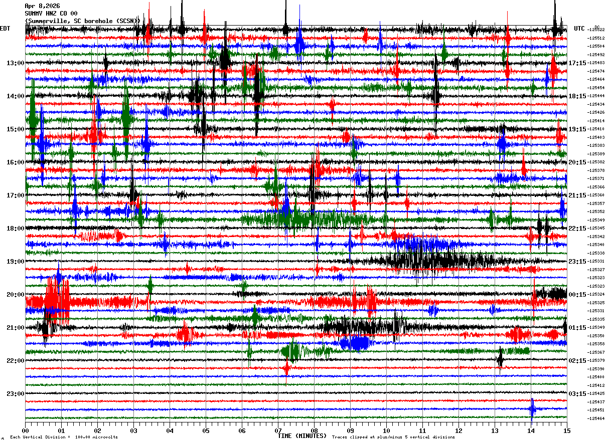Image resolution: width=607 pixels, height=444 pixels.
Task: Click the '15:00' EDT hour label
Action: 16,129
